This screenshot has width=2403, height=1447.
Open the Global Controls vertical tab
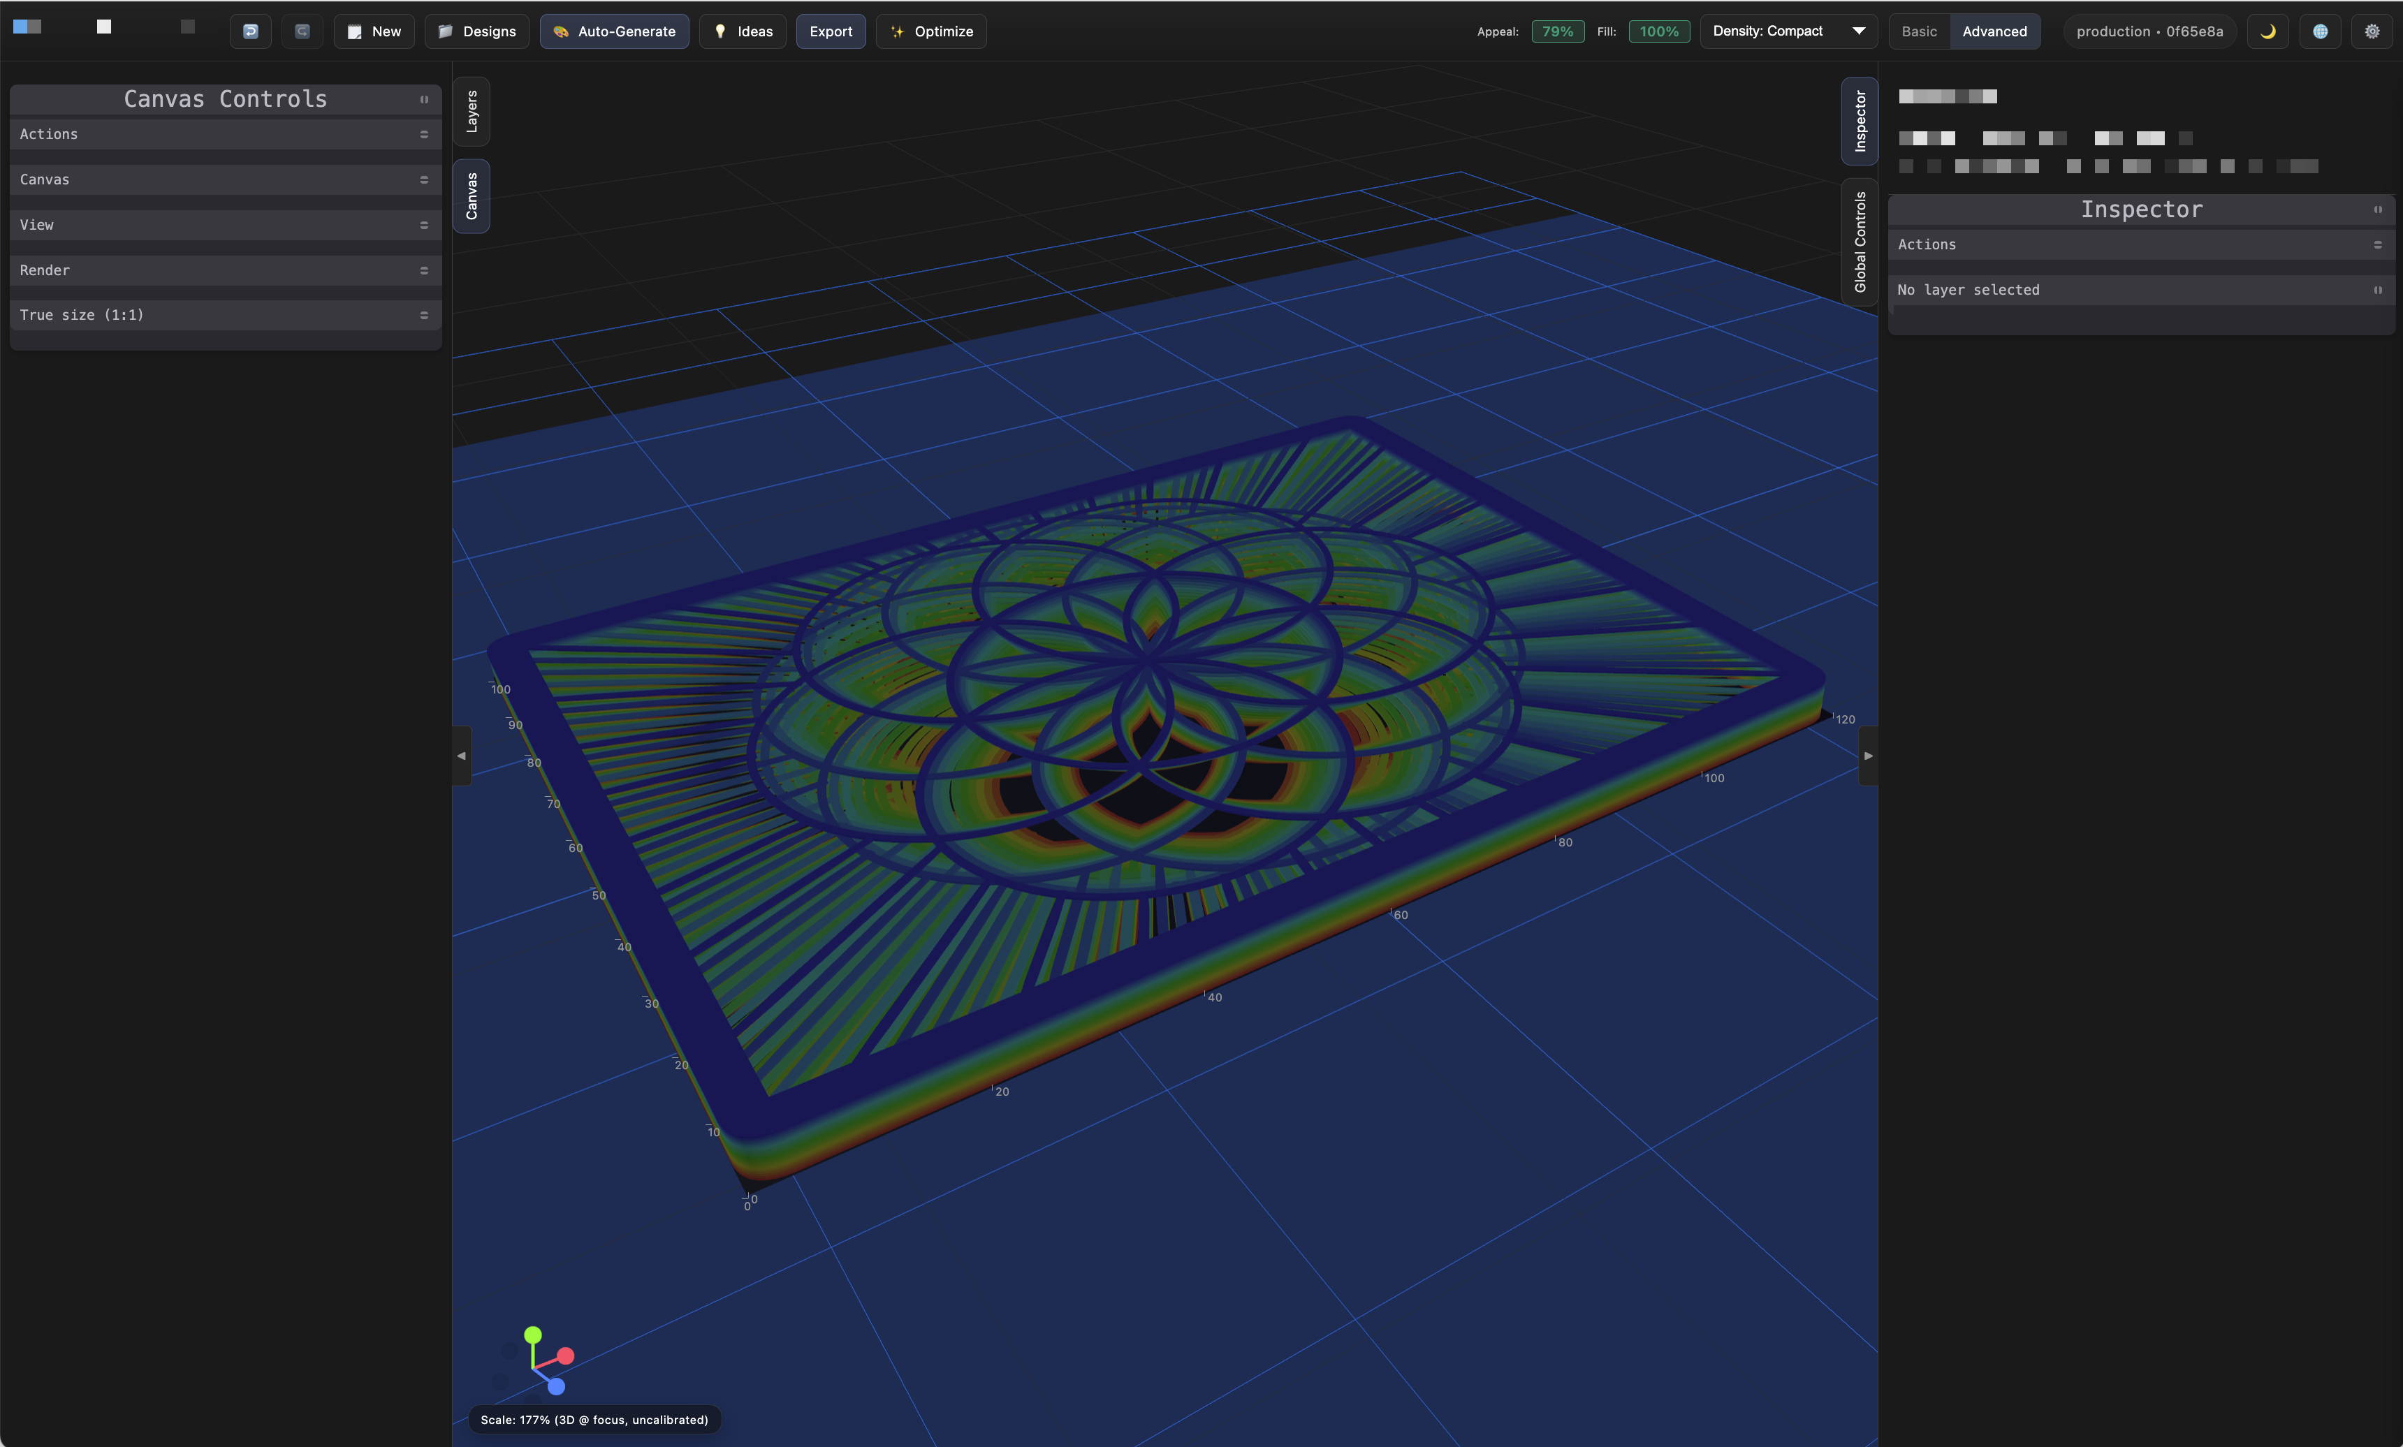tap(1860, 242)
